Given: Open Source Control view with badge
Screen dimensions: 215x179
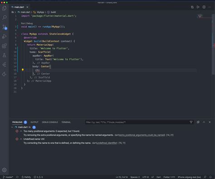Looking at the screenshot, I should [5, 27].
